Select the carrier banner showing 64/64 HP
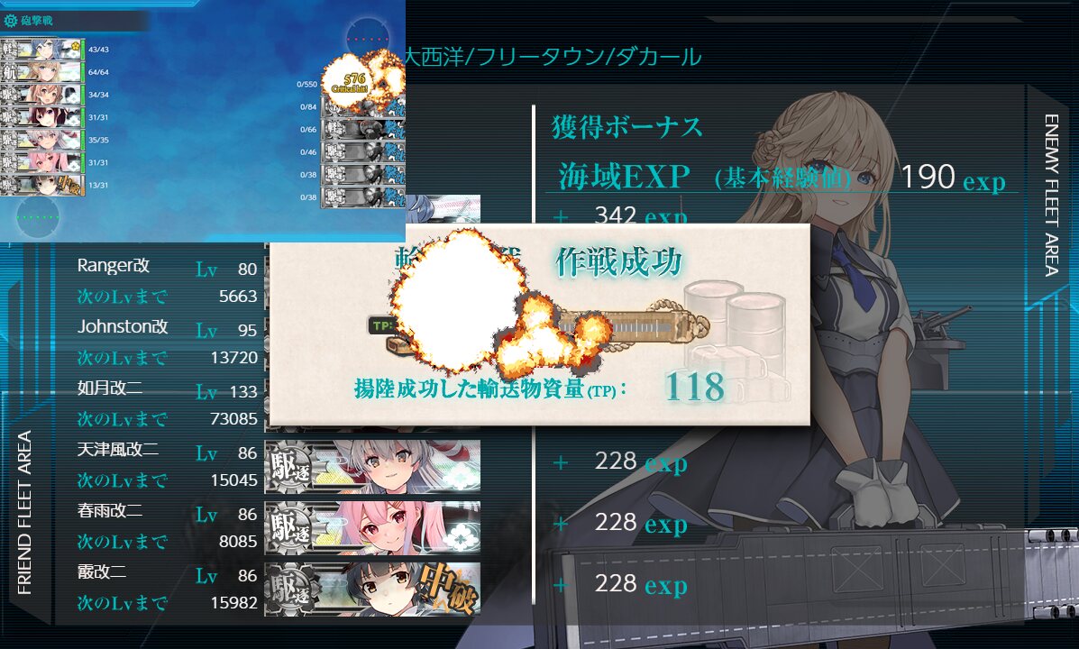Viewport: 1079px width, 649px height. (x=42, y=72)
